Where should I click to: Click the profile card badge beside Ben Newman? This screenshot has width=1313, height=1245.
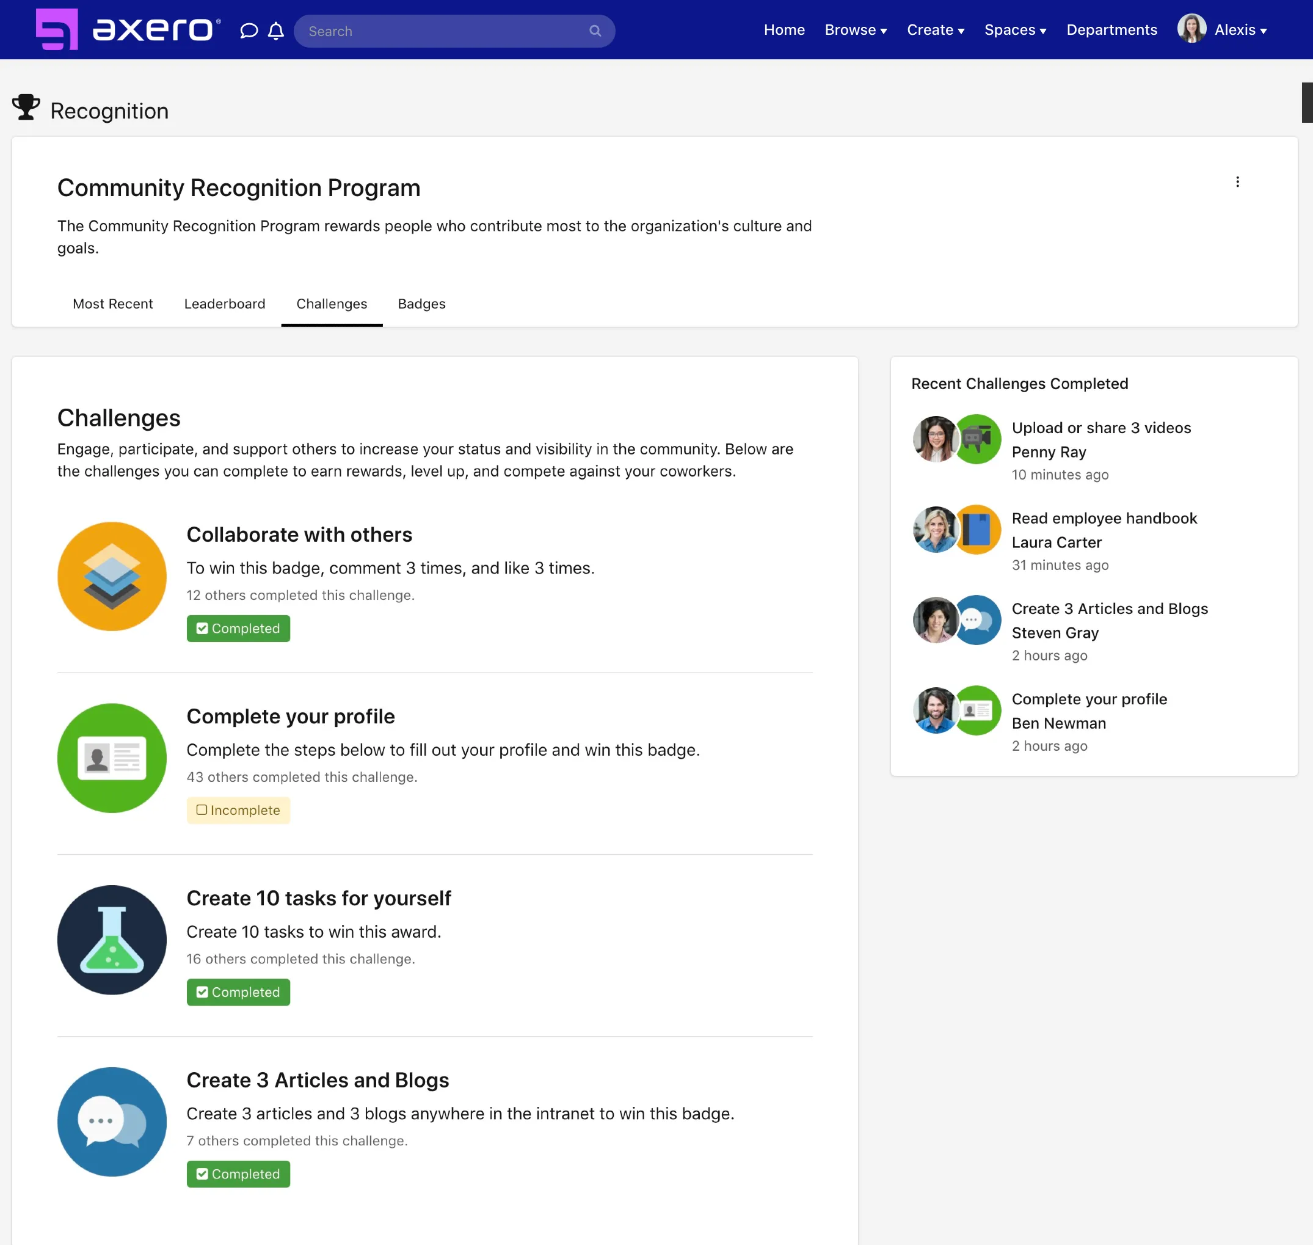pyautogui.click(x=978, y=710)
